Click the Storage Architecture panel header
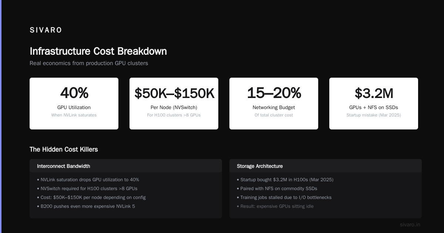This screenshot has width=444, height=233. [x=326, y=166]
